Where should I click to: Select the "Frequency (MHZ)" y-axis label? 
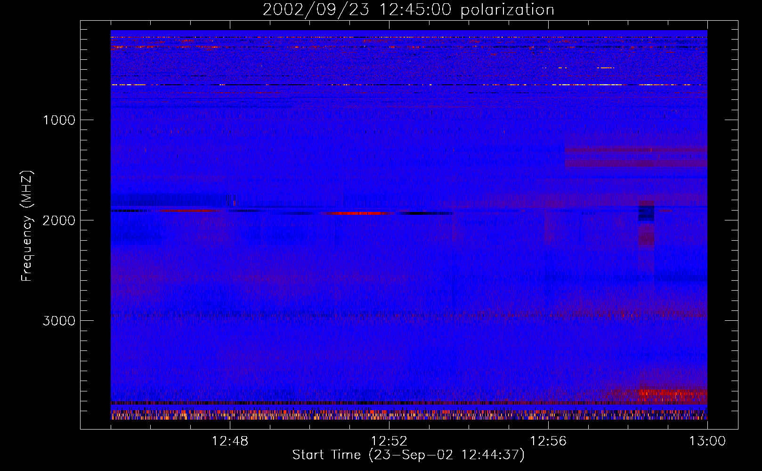click(27, 227)
